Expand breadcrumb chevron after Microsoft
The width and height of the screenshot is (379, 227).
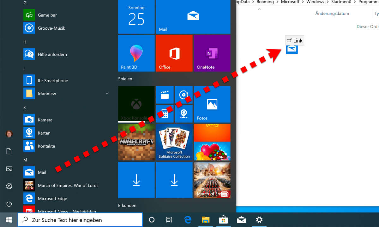pos(303,2)
